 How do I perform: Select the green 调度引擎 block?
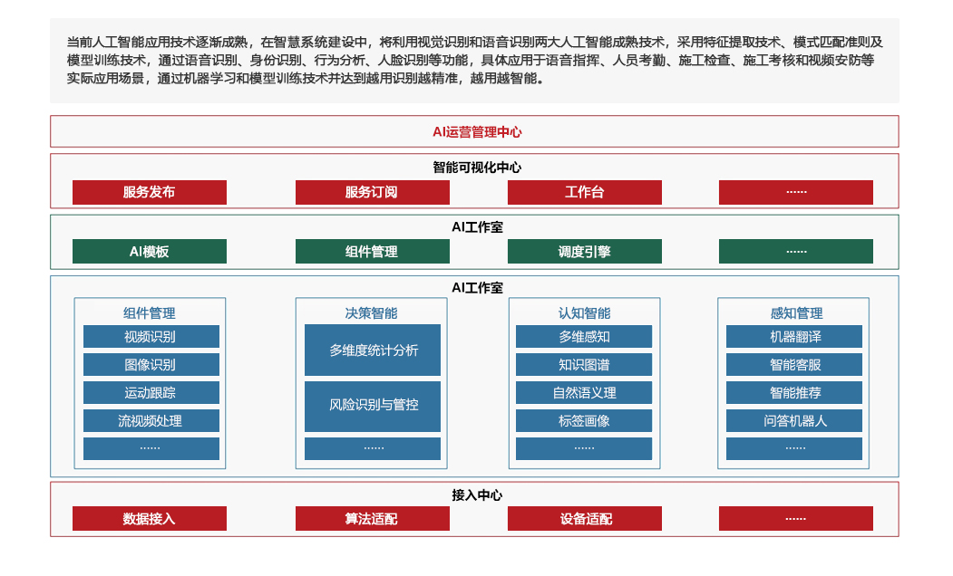point(584,252)
